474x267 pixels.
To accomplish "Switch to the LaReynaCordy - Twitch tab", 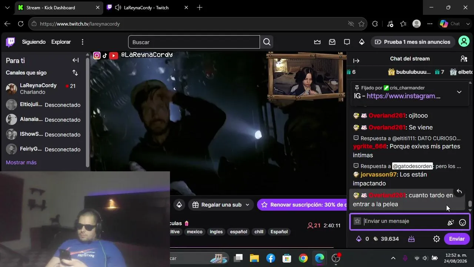I will (148, 7).
